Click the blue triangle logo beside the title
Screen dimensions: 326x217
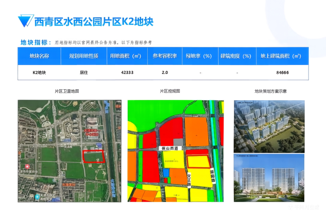click(x=25, y=21)
